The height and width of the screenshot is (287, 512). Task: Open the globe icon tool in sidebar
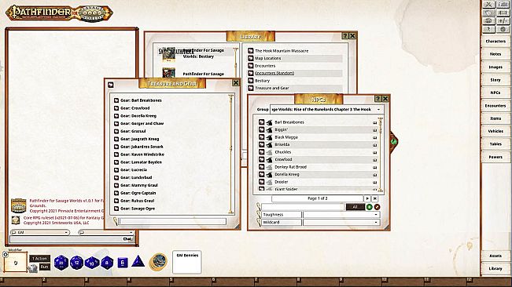pyautogui.click(x=503, y=29)
